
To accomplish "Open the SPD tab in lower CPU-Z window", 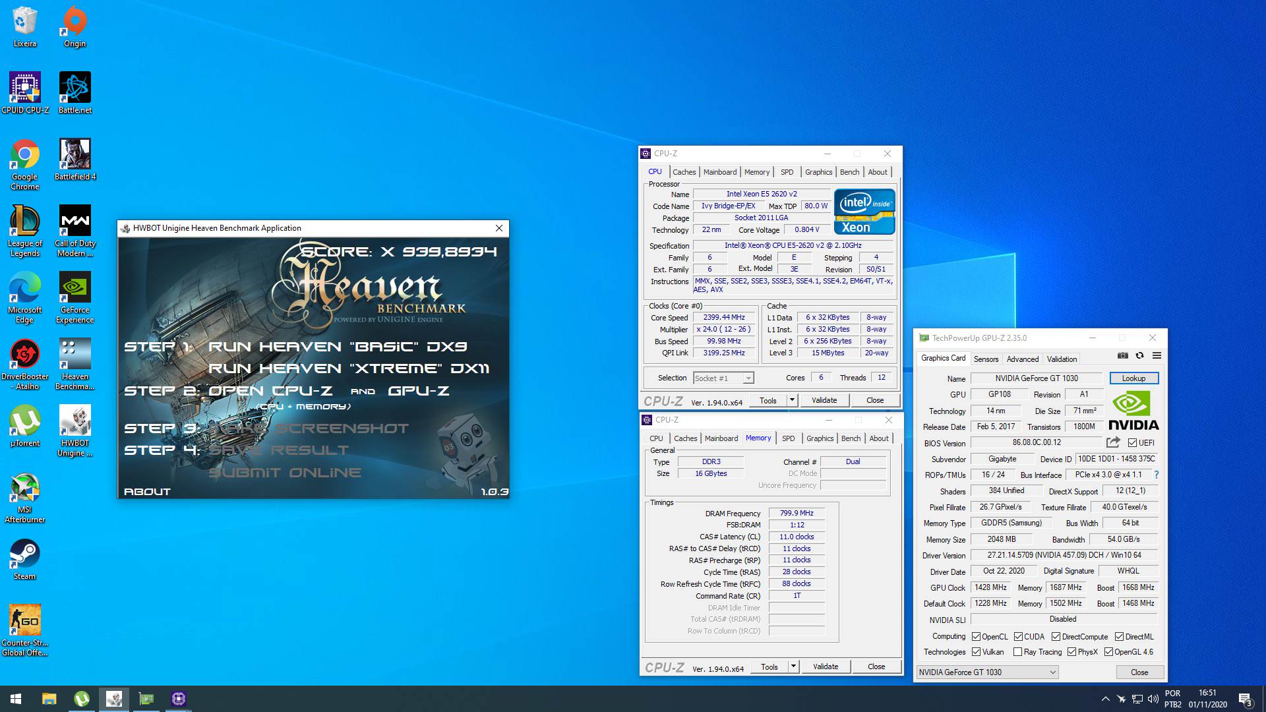I will 788,438.
